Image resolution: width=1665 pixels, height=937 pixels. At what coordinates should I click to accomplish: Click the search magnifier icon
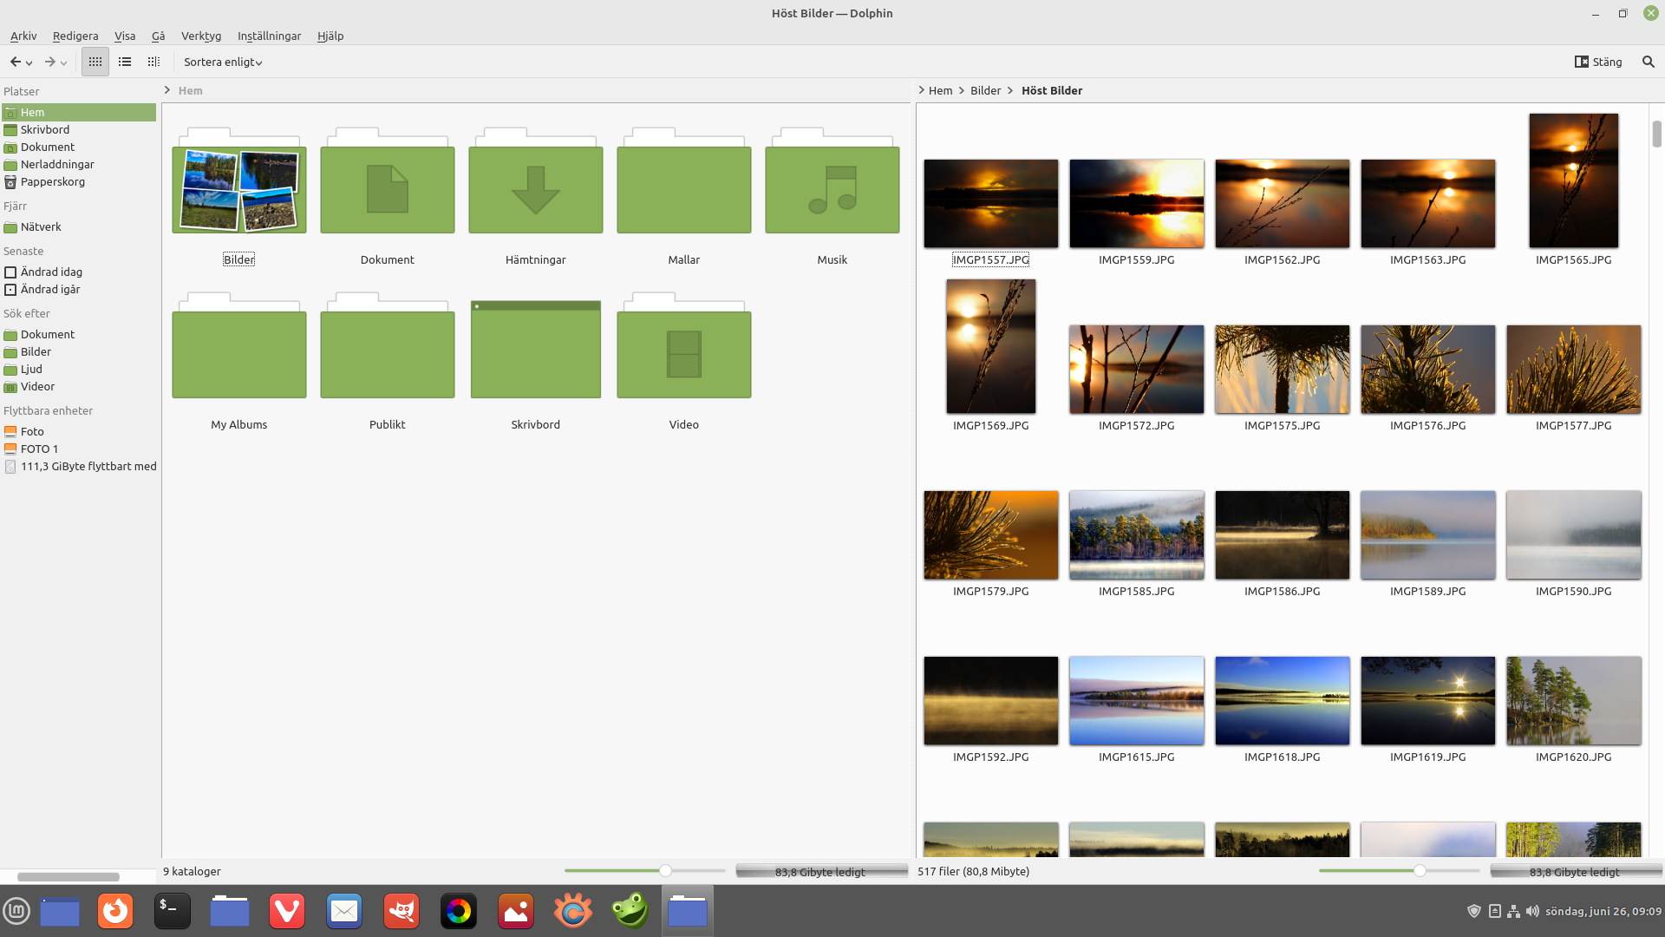[x=1648, y=62]
